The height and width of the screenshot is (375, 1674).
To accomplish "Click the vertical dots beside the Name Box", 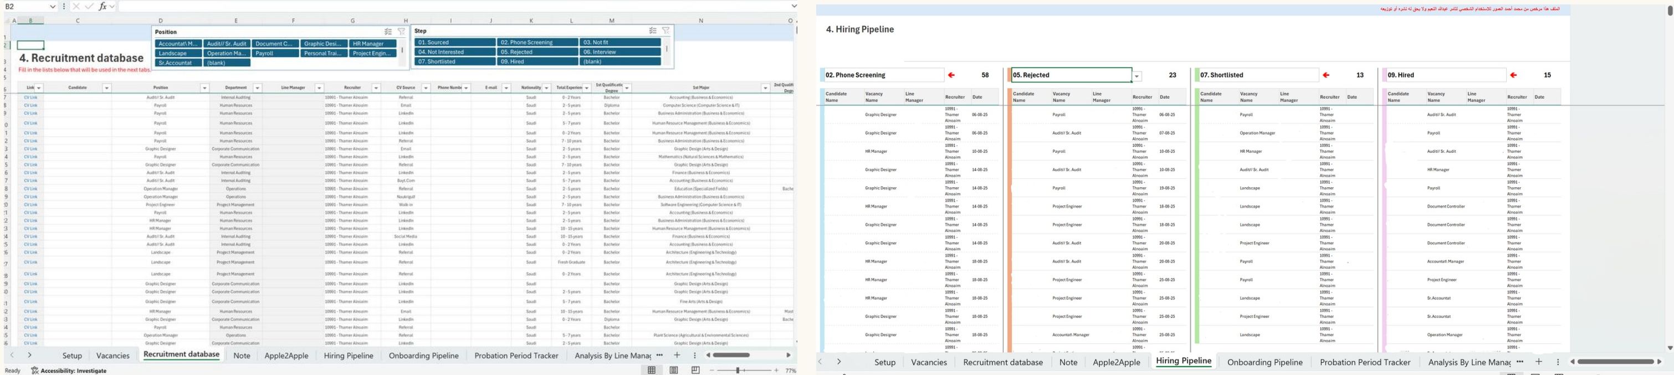I will tap(64, 7).
